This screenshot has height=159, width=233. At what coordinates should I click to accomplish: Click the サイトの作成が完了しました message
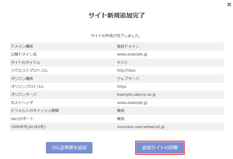point(116,35)
